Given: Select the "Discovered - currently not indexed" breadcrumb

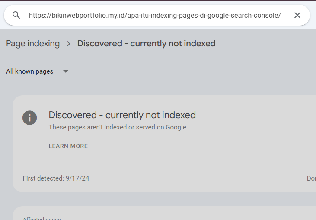Looking at the screenshot, I should tap(146, 44).
